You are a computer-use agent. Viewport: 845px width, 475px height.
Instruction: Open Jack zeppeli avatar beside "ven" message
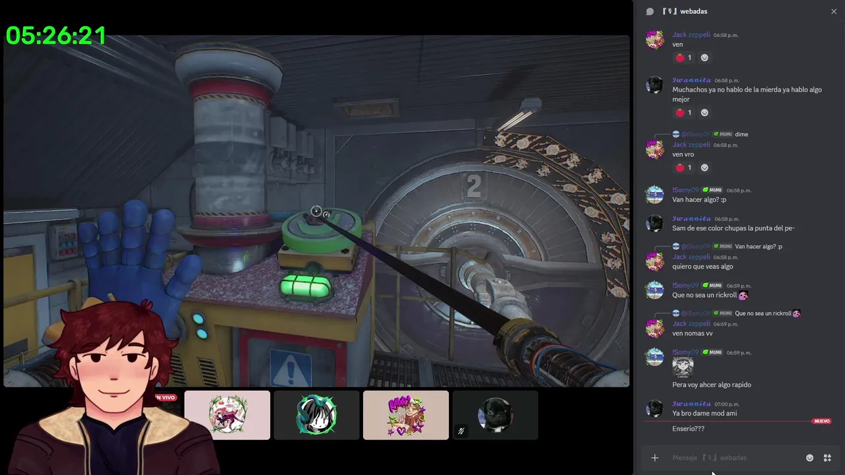coord(655,40)
